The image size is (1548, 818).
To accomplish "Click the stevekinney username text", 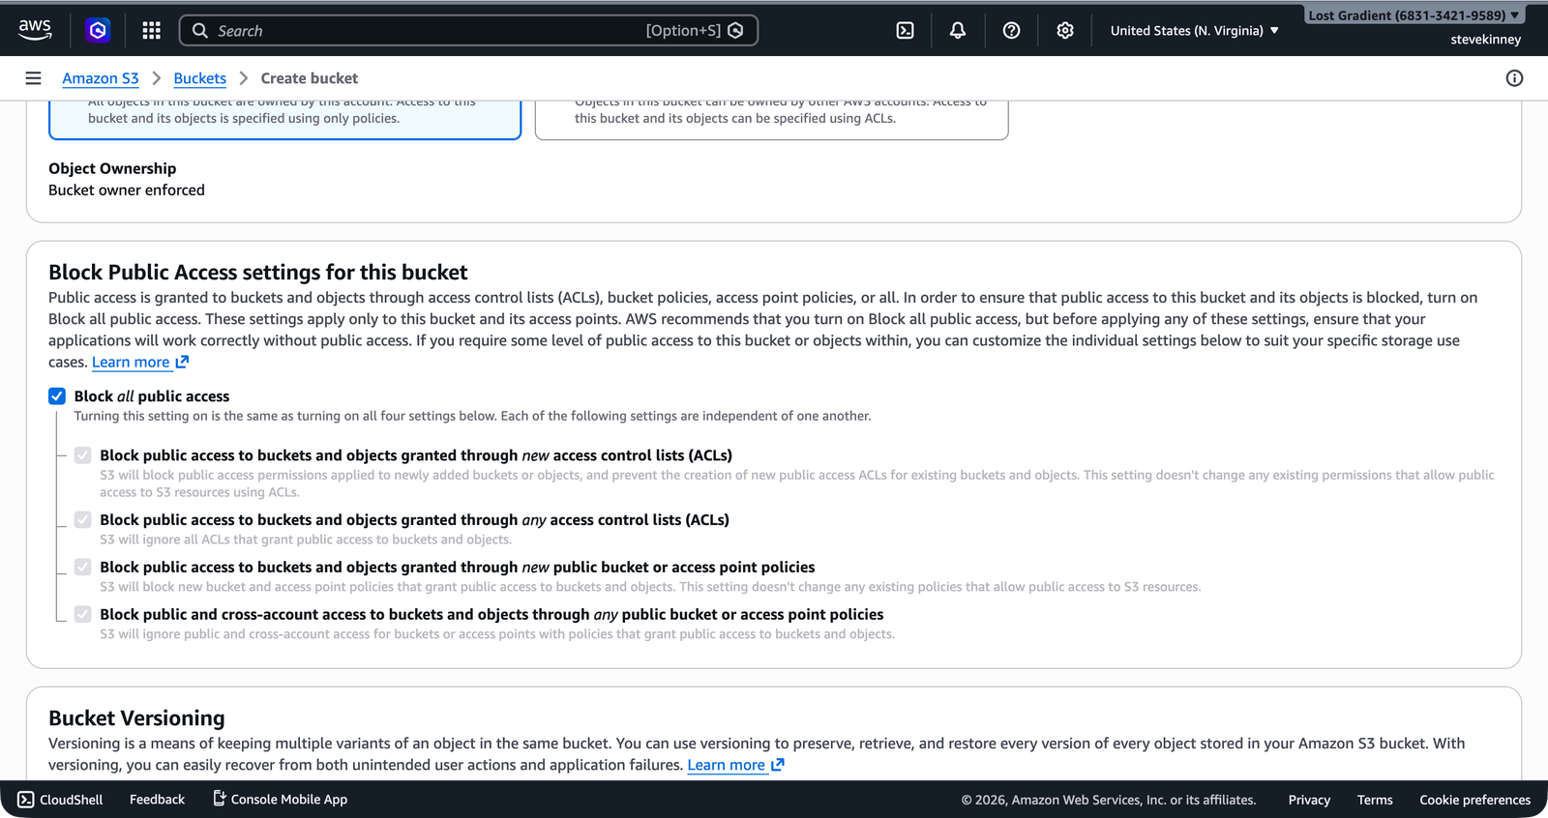I will point(1485,40).
